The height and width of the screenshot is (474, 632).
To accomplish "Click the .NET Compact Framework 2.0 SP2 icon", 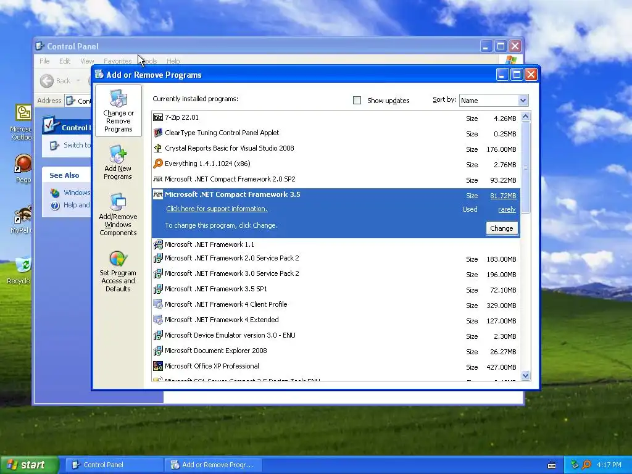I will tap(158, 179).
